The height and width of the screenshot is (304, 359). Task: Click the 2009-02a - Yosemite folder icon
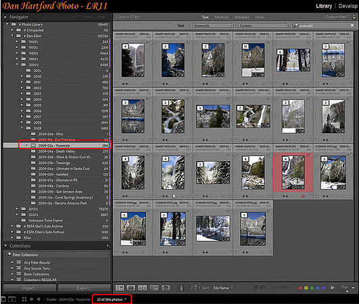click(x=33, y=145)
